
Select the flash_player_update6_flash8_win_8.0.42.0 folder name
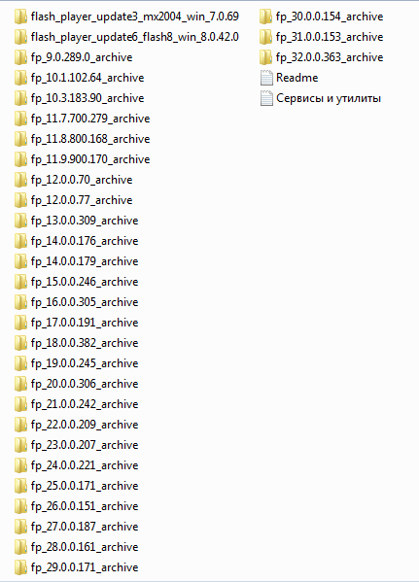click(x=135, y=37)
